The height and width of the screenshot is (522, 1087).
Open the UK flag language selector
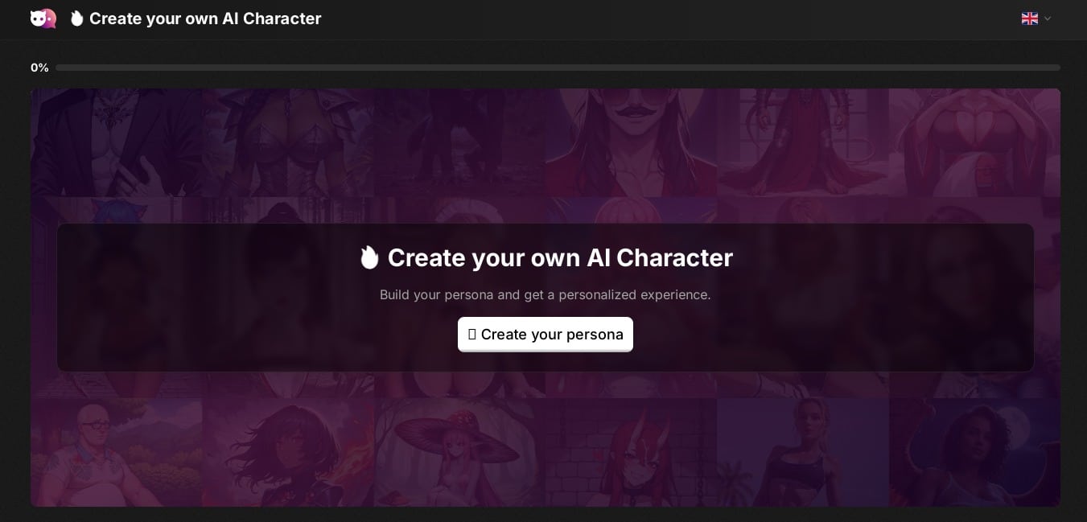pos(1029,18)
